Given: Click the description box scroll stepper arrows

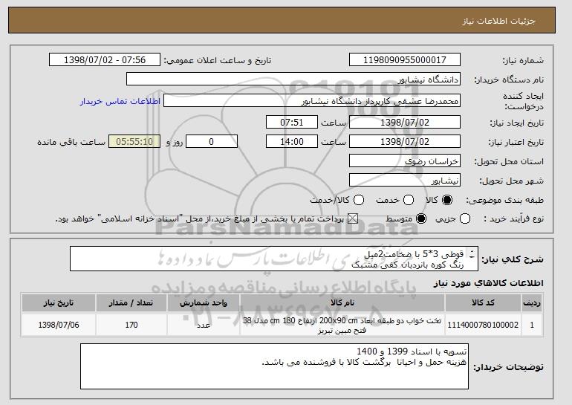Looking at the screenshot, I should pos(472,254).
